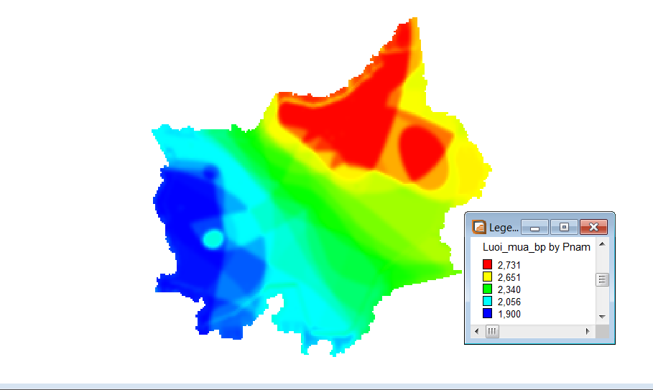
Task: Click the yellow 2,651 legend swatch
Action: click(x=487, y=277)
